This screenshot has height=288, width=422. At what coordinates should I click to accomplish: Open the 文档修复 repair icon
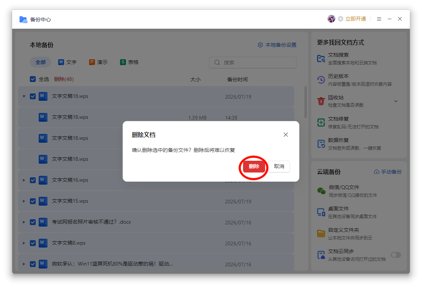tap(321, 122)
